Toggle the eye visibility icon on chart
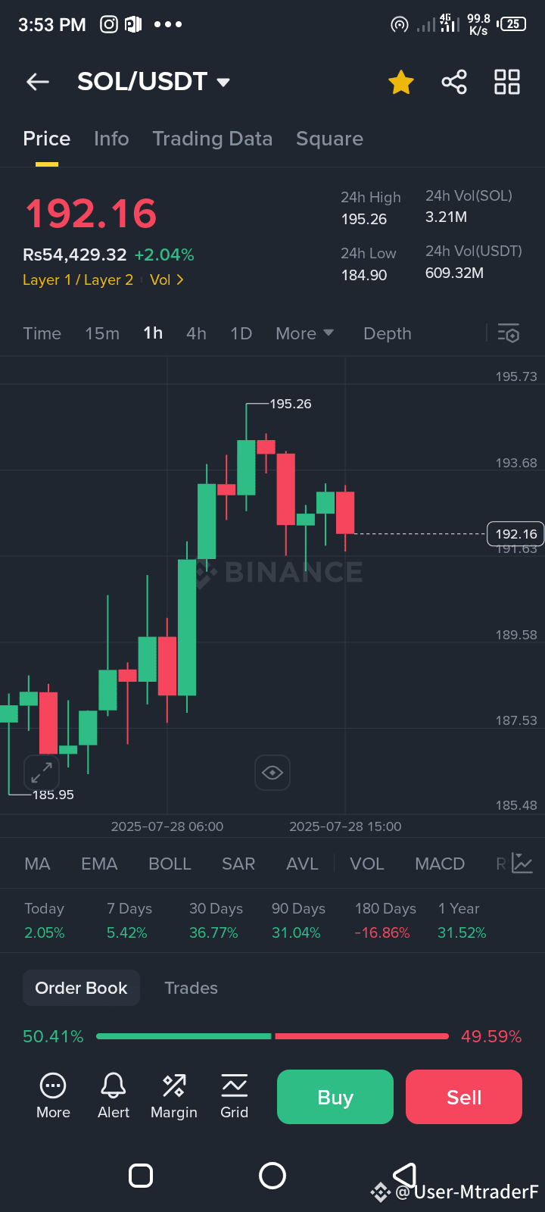The image size is (545, 1212). tap(272, 773)
